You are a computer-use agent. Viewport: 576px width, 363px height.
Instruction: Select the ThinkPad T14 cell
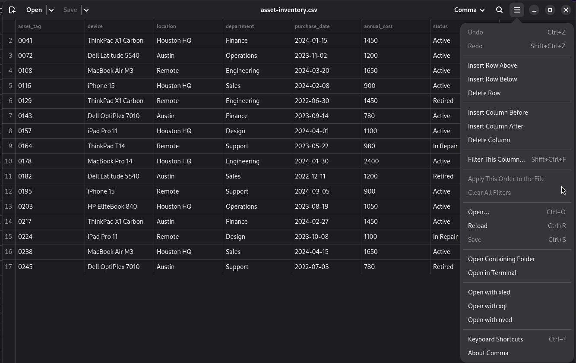point(119,146)
